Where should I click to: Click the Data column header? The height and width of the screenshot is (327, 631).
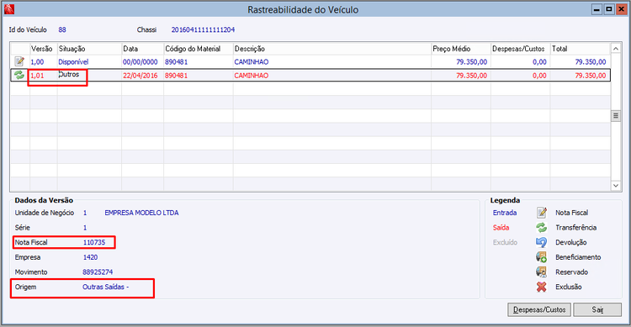(x=142, y=49)
